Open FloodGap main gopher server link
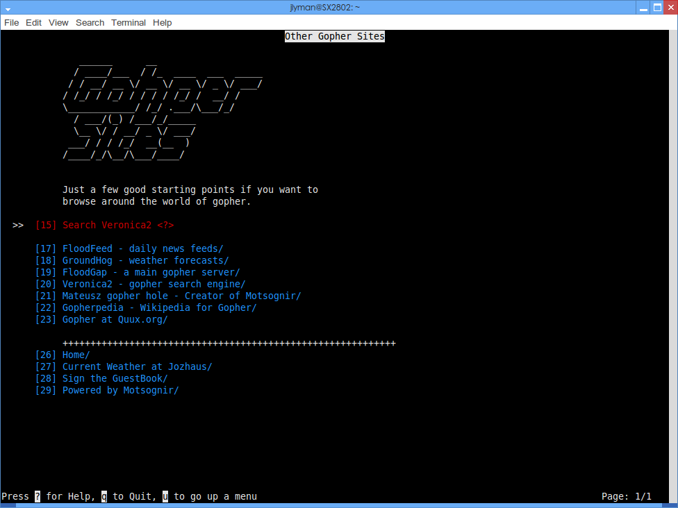The image size is (678, 508). [151, 272]
